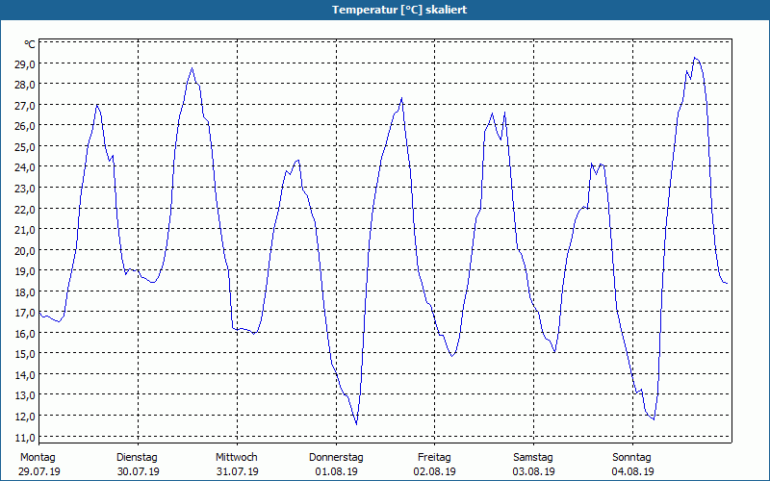Click the Sunday peak above 29 degrees
The width and height of the screenshot is (770, 481).
694,58
